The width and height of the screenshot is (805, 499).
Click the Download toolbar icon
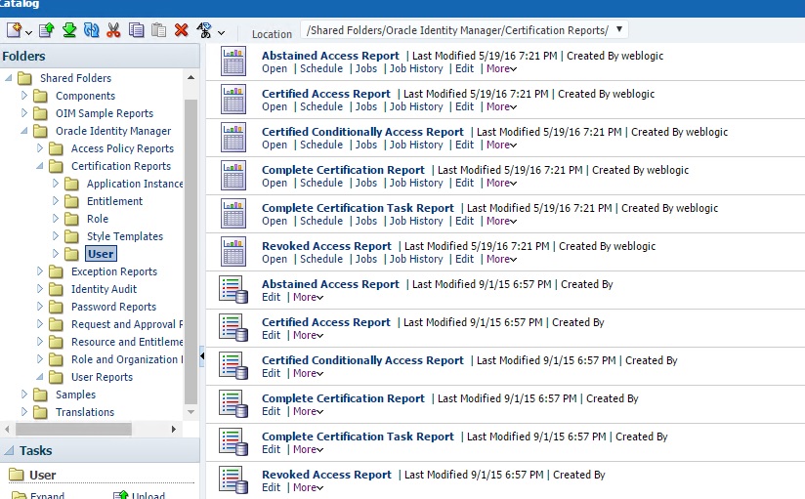pyautogui.click(x=69, y=30)
